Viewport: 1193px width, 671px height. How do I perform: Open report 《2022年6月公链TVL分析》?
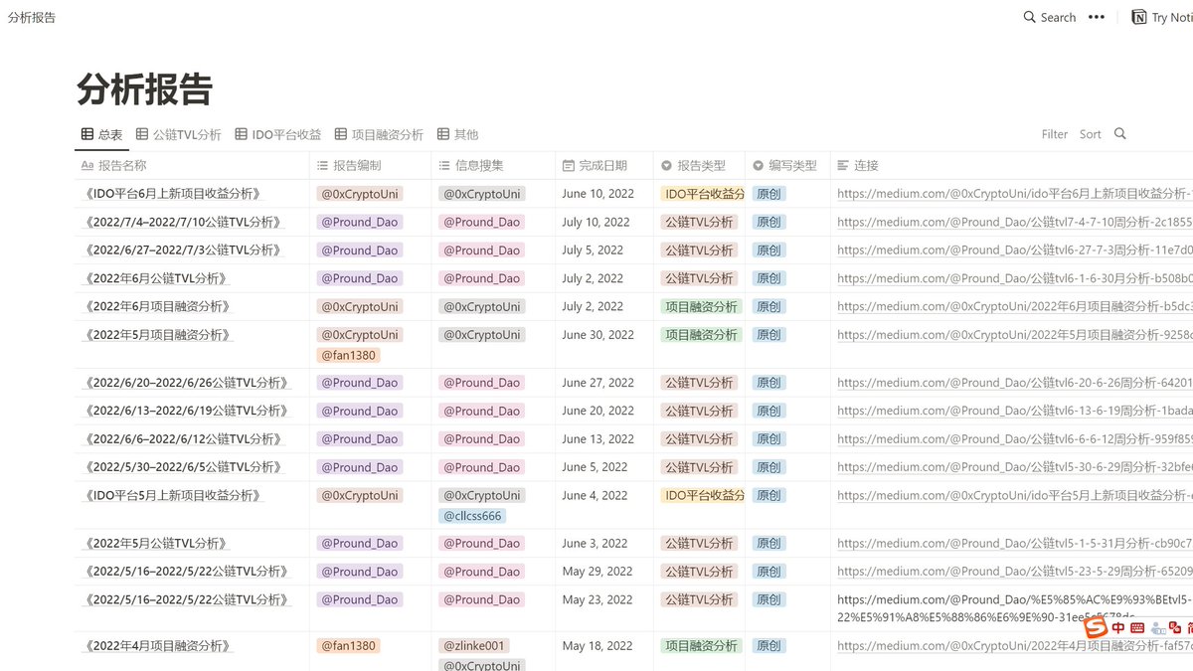(157, 278)
